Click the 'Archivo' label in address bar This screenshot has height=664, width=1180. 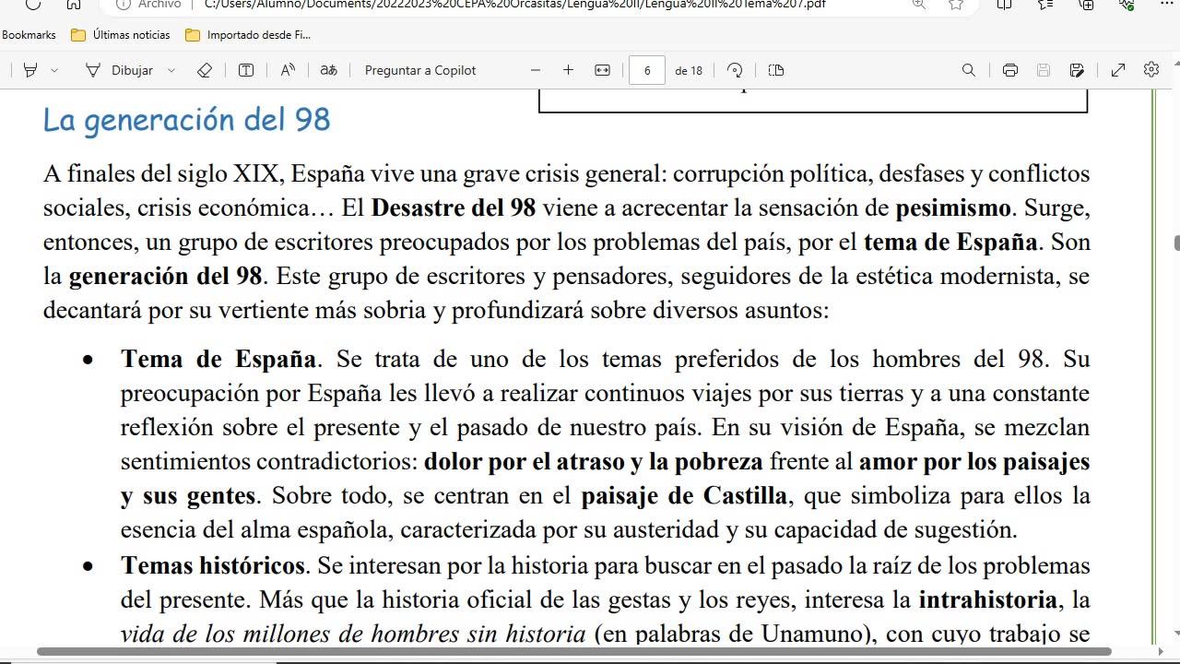pos(159,5)
